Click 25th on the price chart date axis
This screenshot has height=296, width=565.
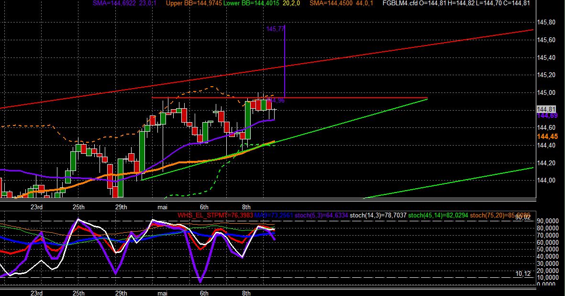78,207
